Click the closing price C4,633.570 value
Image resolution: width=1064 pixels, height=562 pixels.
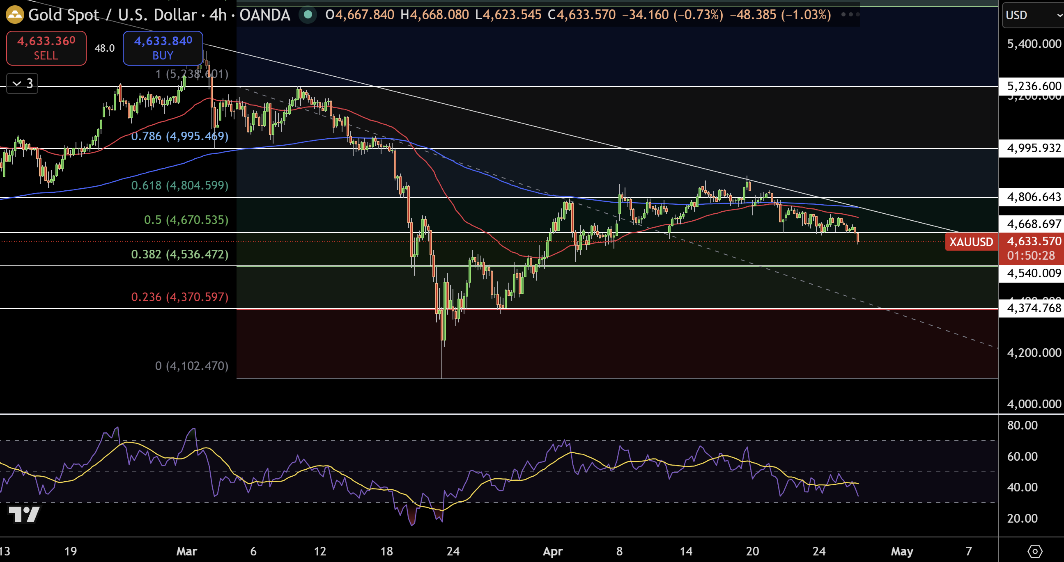(581, 15)
